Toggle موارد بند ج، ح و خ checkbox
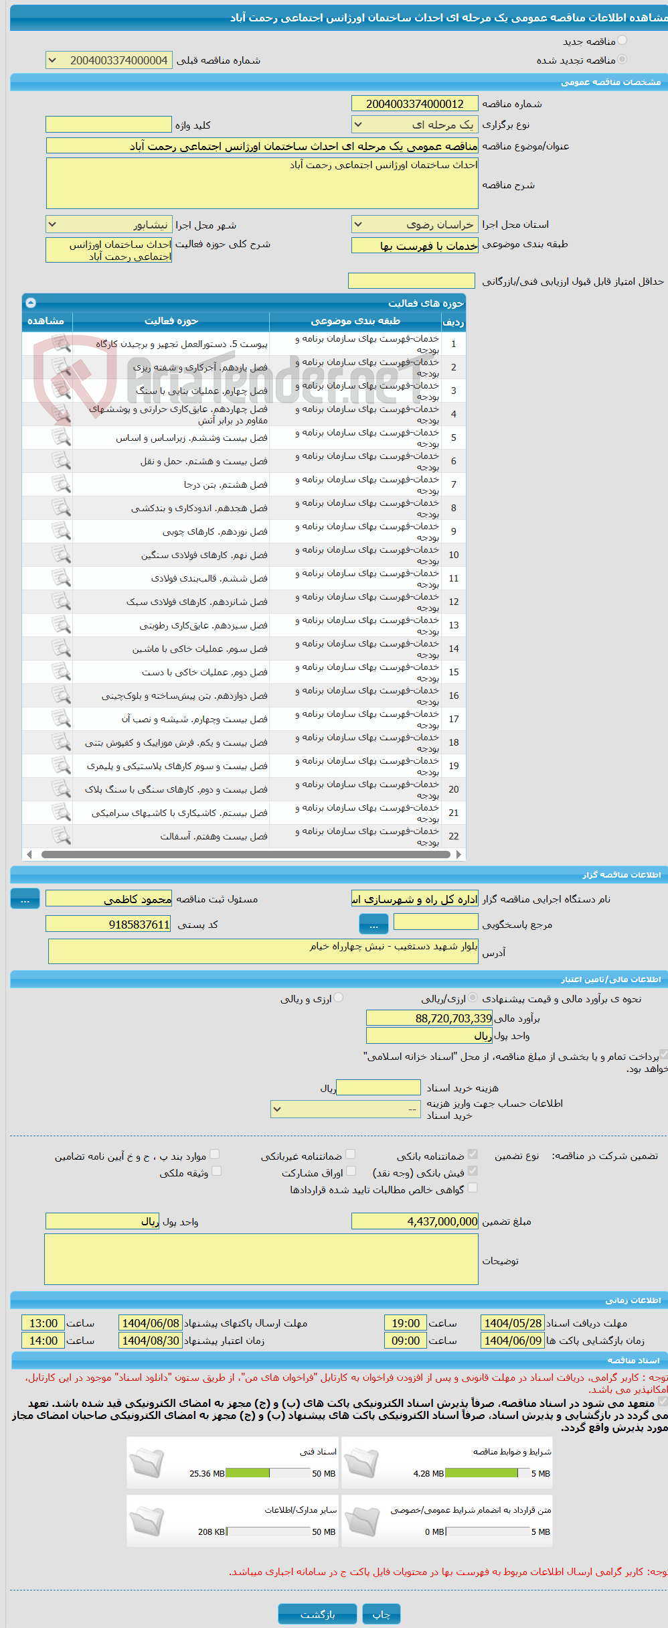668x1628 pixels. [x=214, y=1154]
